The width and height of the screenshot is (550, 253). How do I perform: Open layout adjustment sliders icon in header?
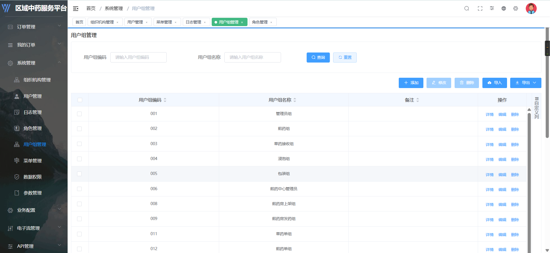click(492, 8)
